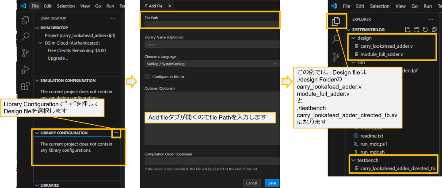Open File menu in left window
Viewport: 442px width, 188px height.
point(35,6)
